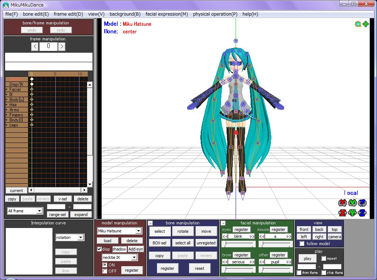Viewport: 377px width, 280px height.
Task: Click the red X axis move icon
Action: tap(342, 213)
